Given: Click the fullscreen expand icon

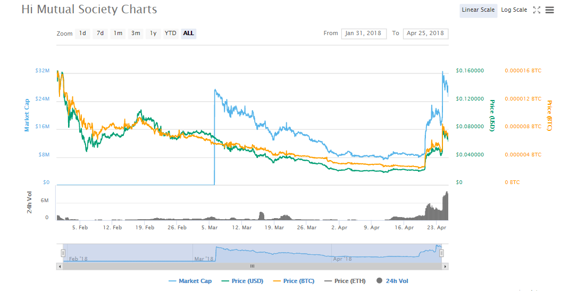Looking at the screenshot, I should (537, 10).
